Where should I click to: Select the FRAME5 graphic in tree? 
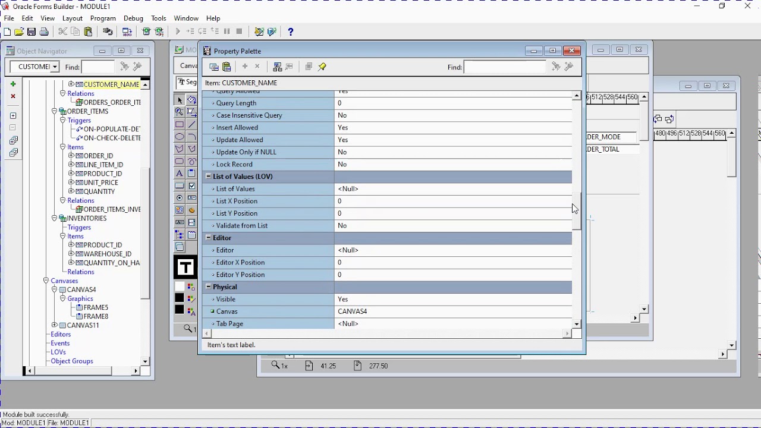tap(96, 307)
